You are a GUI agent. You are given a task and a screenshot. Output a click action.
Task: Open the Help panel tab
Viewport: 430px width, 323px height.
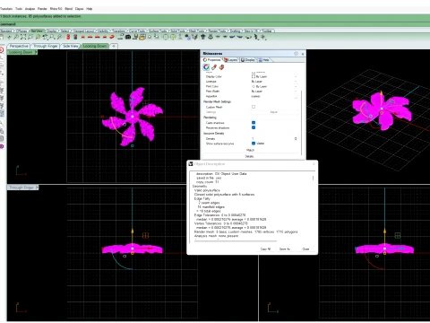click(x=264, y=60)
